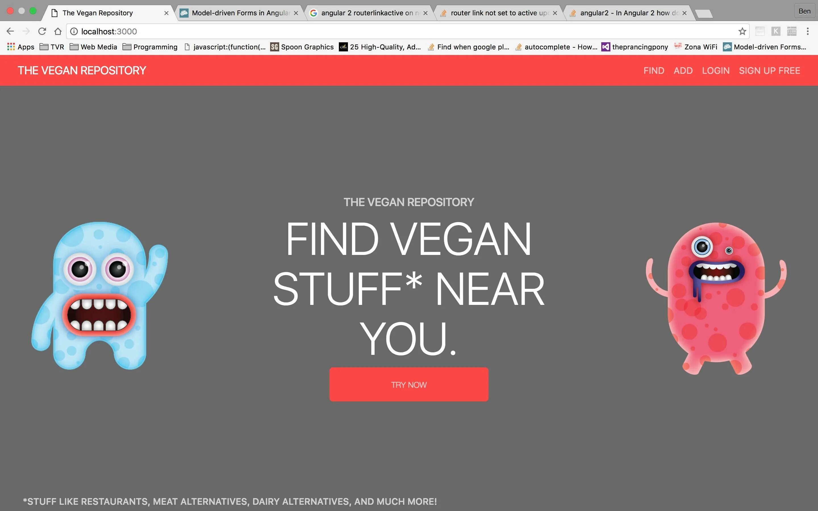Expand the TVR bookmarks folder
The height and width of the screenshot is (511, 818).
click(52, 47)
